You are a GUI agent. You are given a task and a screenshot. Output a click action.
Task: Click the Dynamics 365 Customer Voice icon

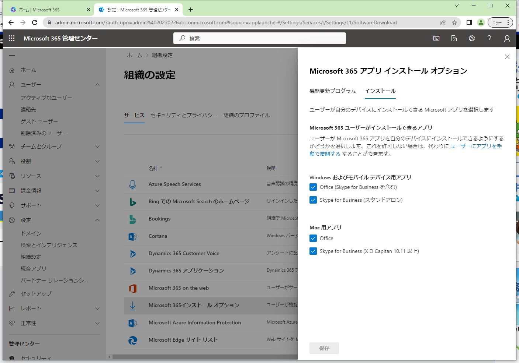click(x=132, y=254)
